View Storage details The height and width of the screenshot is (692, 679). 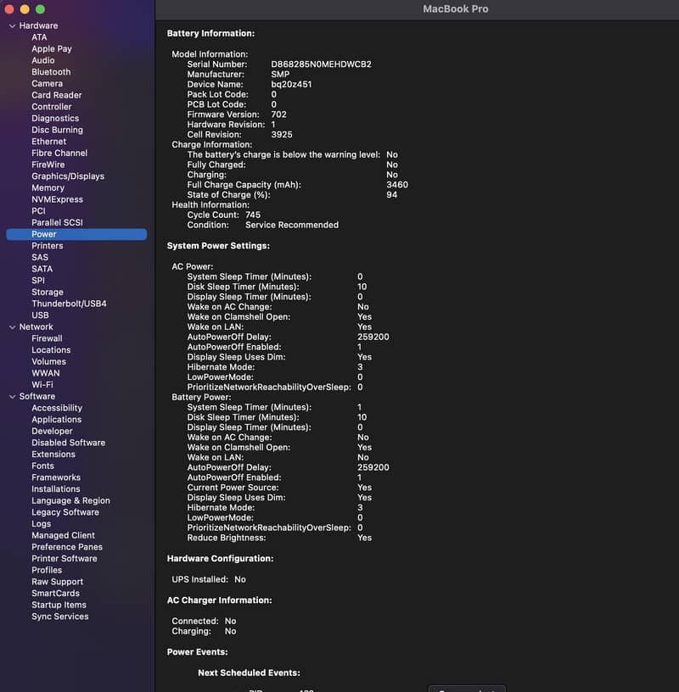click(48, 292)
